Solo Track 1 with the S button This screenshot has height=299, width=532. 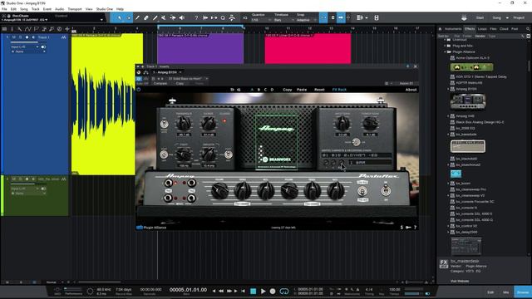click(x=20, y=37)
